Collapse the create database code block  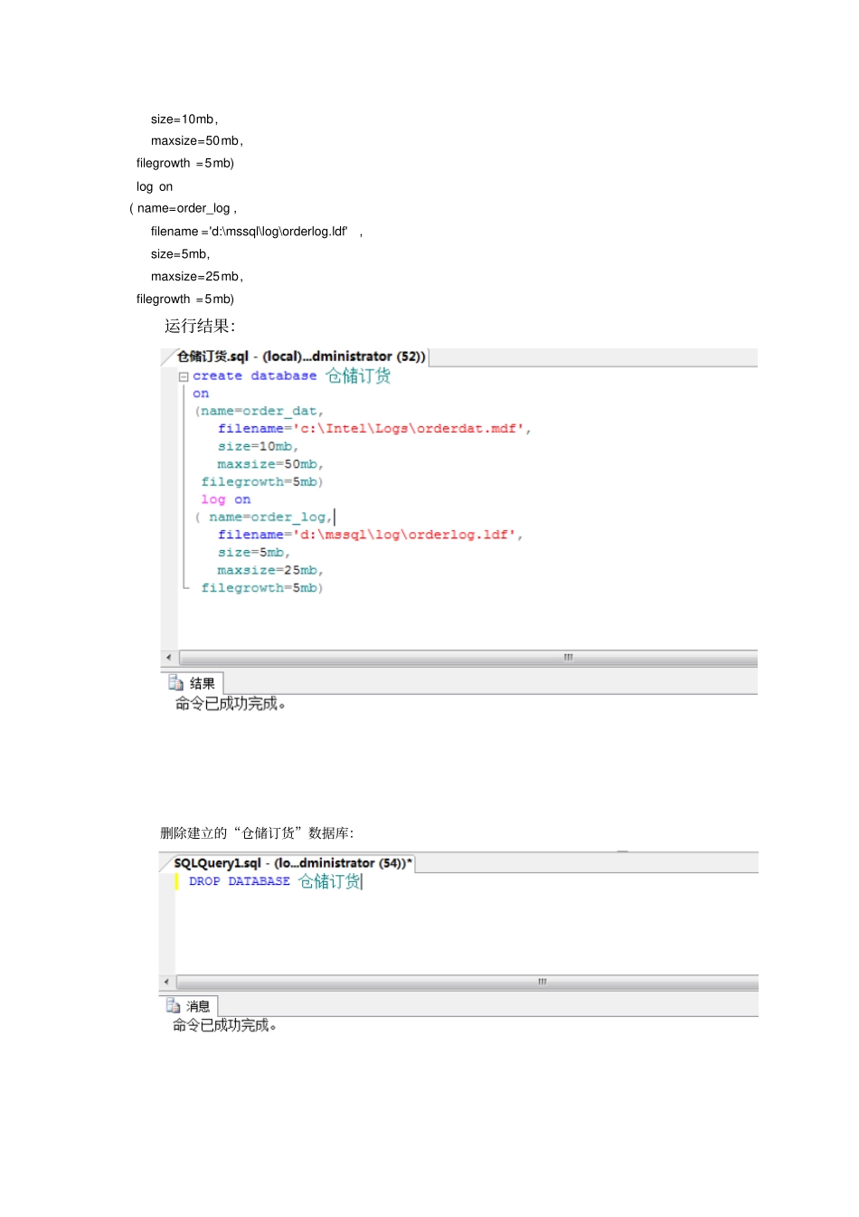click(x=184, y=376)
